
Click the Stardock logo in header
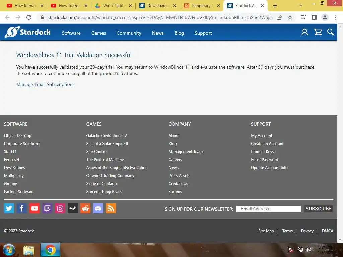coord(27,32)
